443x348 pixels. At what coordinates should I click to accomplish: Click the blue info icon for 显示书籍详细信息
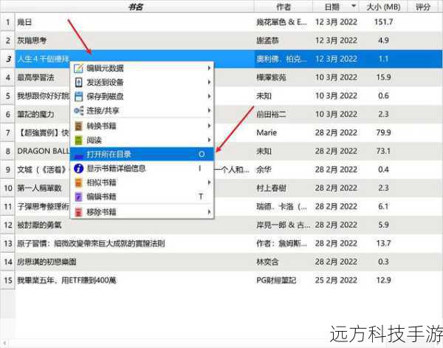coord(78,168)
